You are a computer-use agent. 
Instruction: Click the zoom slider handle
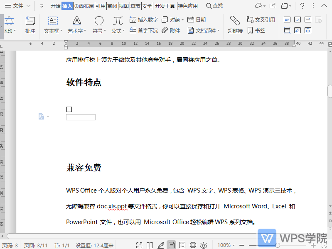pyautogui.click(x=278, y=245)
